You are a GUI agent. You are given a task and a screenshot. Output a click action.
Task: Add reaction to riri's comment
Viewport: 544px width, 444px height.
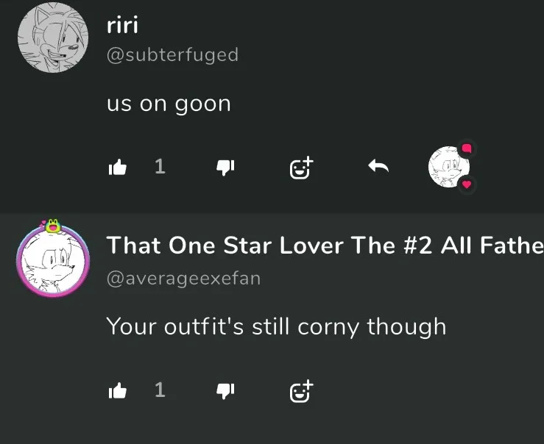tap(302, 168)
